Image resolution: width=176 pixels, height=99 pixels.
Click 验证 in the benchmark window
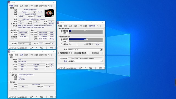tap(91, 68)
